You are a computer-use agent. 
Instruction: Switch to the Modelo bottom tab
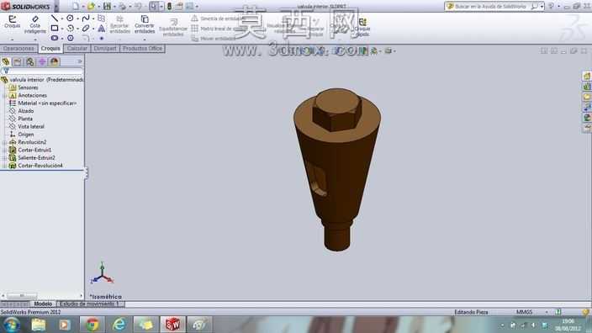pos(43,304)
